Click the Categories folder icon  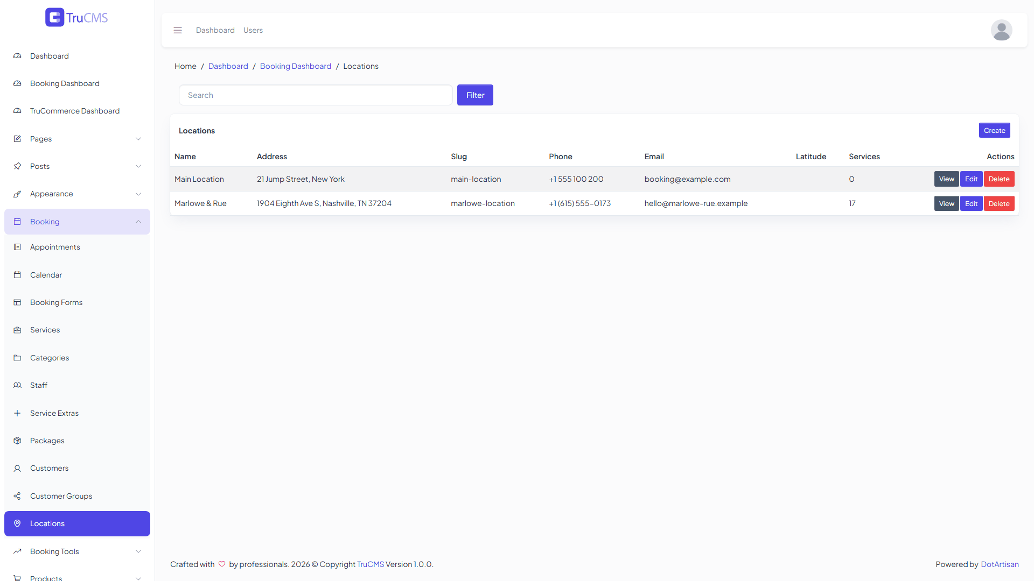pyautogui.click(x=17, y=358)
